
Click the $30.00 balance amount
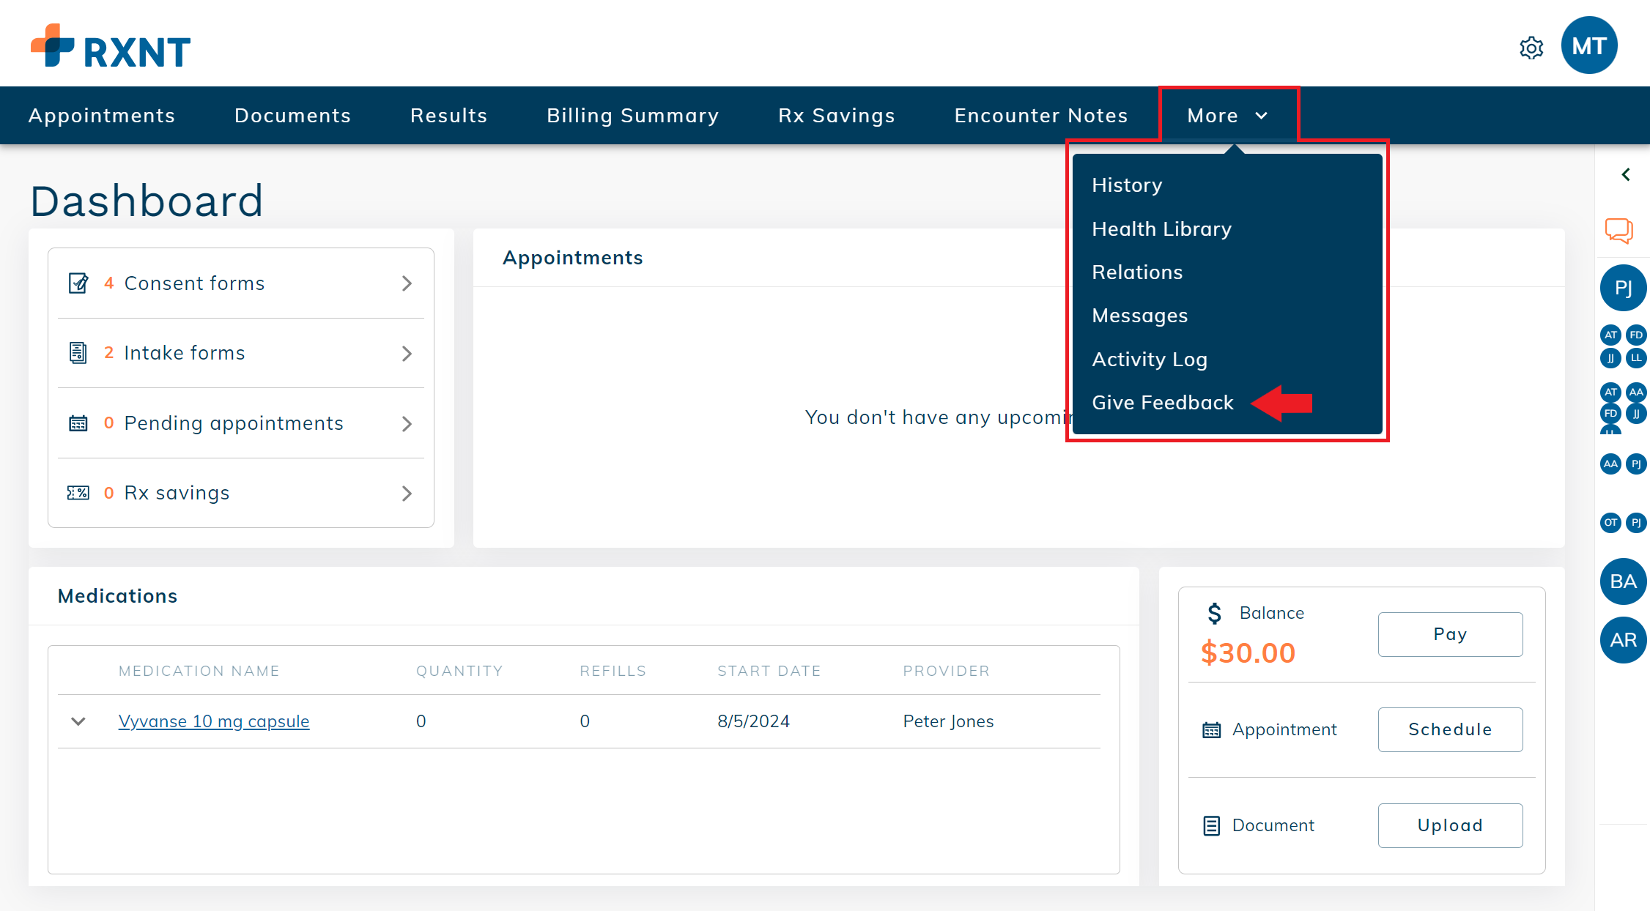click(1248, 652)
